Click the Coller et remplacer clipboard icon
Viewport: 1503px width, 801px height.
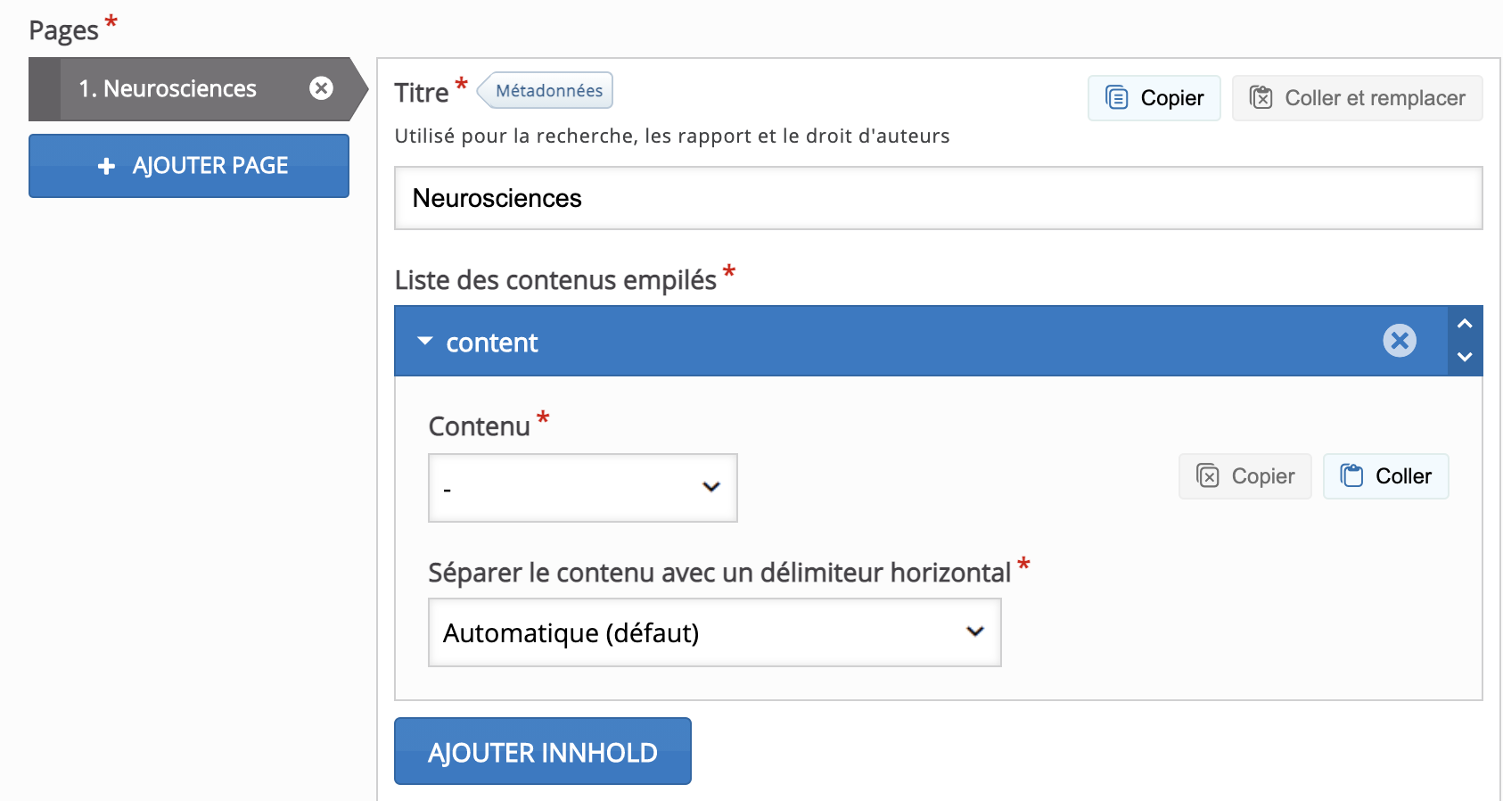coord(1261,97)
